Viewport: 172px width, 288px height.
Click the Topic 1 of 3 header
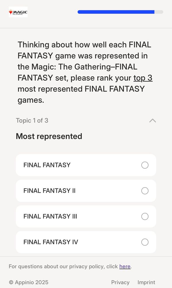pyautogui.click(x=32, y=120)
